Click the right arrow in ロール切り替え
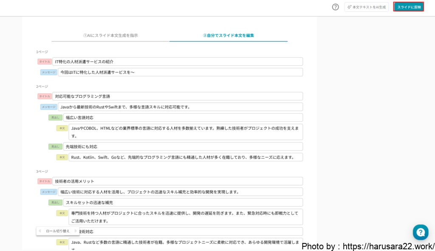The width and height of the screenshot is (435, 251). tap(76, 231)
